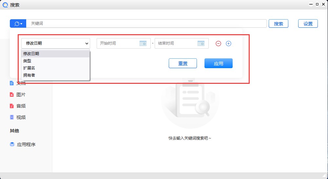Collapse the 修改日期 filter dropdown

(55, 43)
